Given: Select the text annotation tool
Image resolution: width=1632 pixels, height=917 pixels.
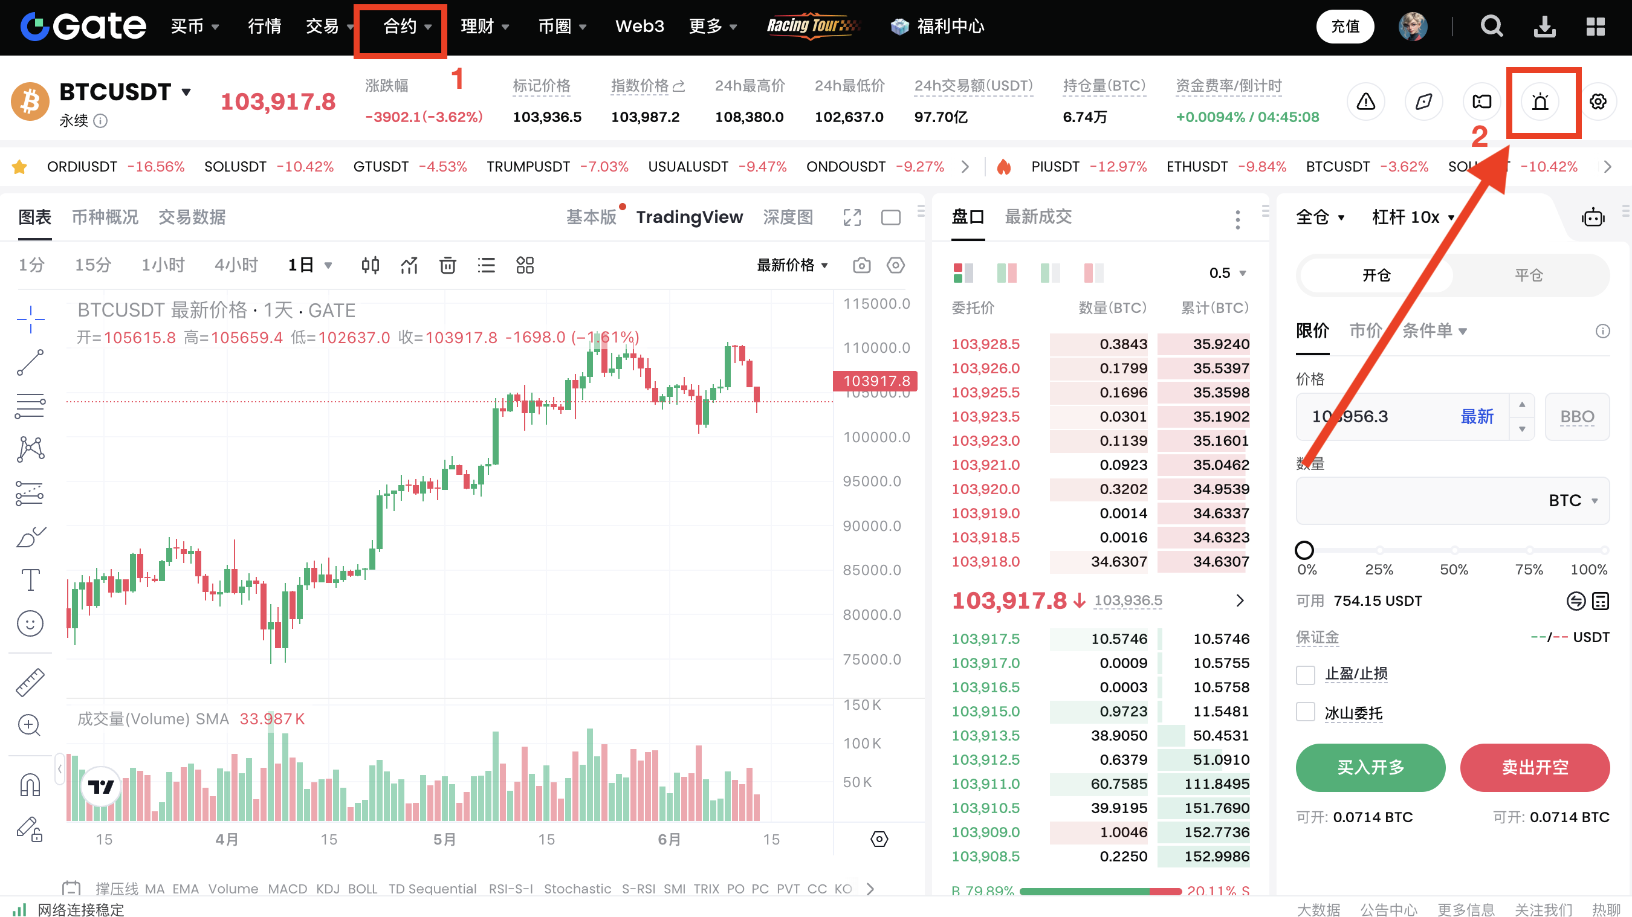Looking at the screenshot, I should (30, 579).
